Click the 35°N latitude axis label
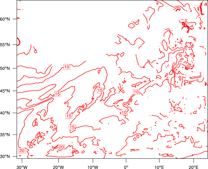208x169 pixels. coord(5,135)
